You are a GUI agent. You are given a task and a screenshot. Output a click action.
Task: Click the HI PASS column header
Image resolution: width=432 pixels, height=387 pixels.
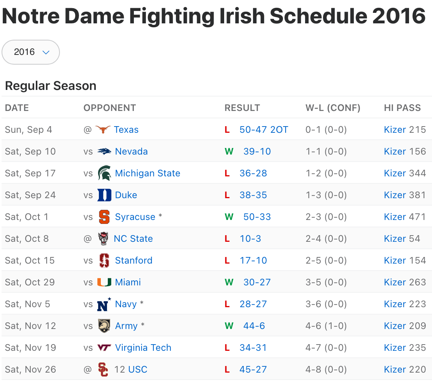402,108
